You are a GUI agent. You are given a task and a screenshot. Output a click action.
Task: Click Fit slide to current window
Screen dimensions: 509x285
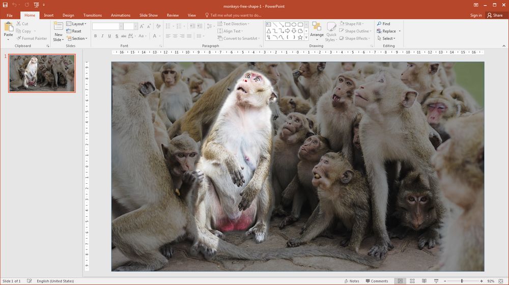[501, 281]
